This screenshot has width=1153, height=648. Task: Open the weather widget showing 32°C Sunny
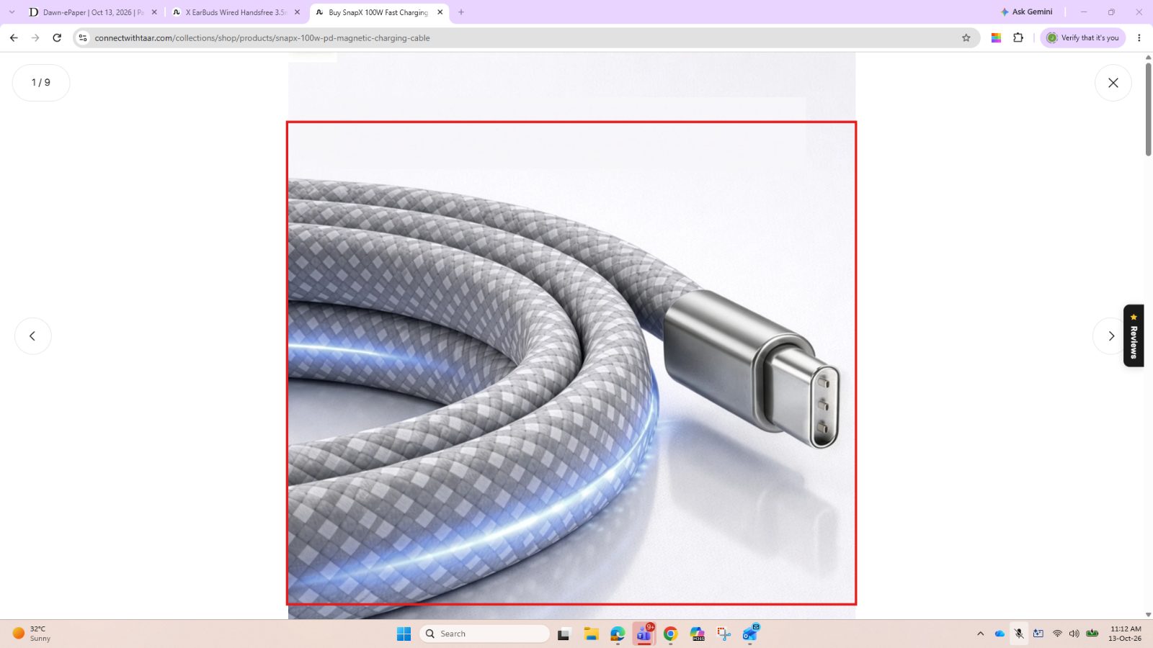pyautogui.click(x=32, y=634)
